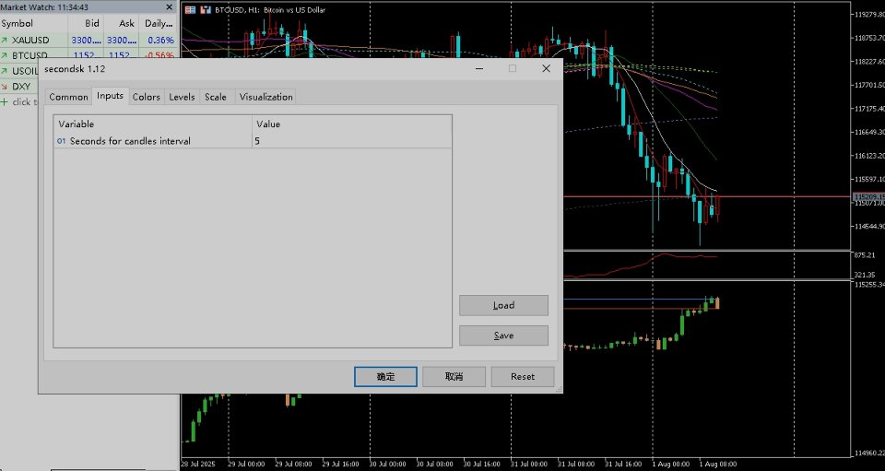
Task: Click the 0.36% daily change value
Action: coord(160,41)
